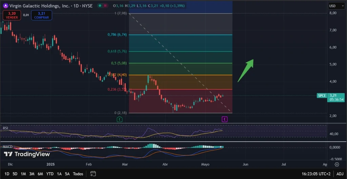Viewport: 347px width, 179px height.
Task: Select the 1D time range
Action: 7,174
